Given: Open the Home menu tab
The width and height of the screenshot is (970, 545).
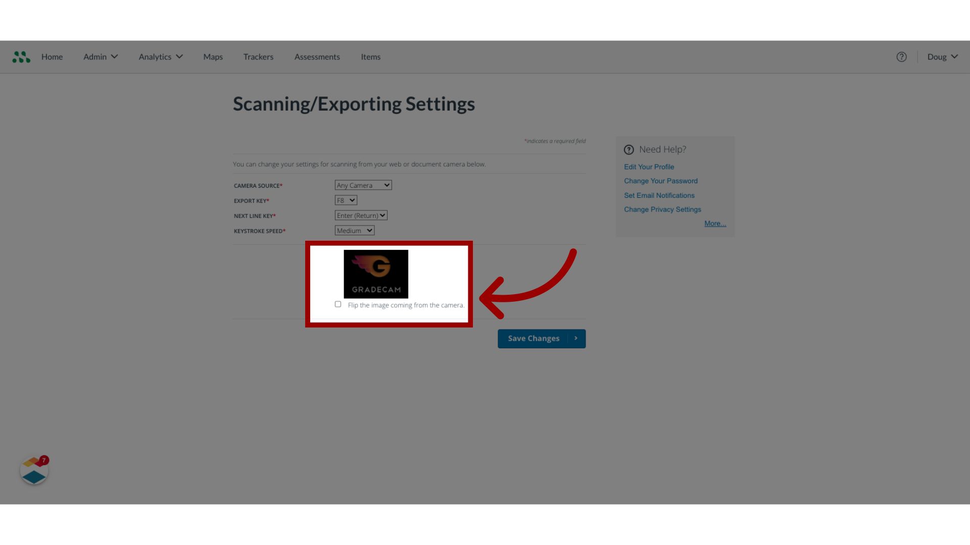Looking at the screenshot, I should pyautogui.click(x=52, y=57).
